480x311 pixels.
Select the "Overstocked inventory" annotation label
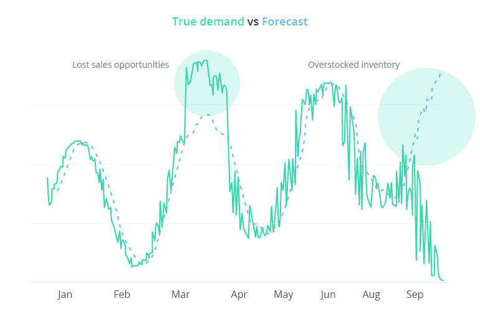[353, 65]
